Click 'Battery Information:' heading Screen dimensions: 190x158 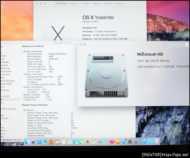(x=33, y=46)
